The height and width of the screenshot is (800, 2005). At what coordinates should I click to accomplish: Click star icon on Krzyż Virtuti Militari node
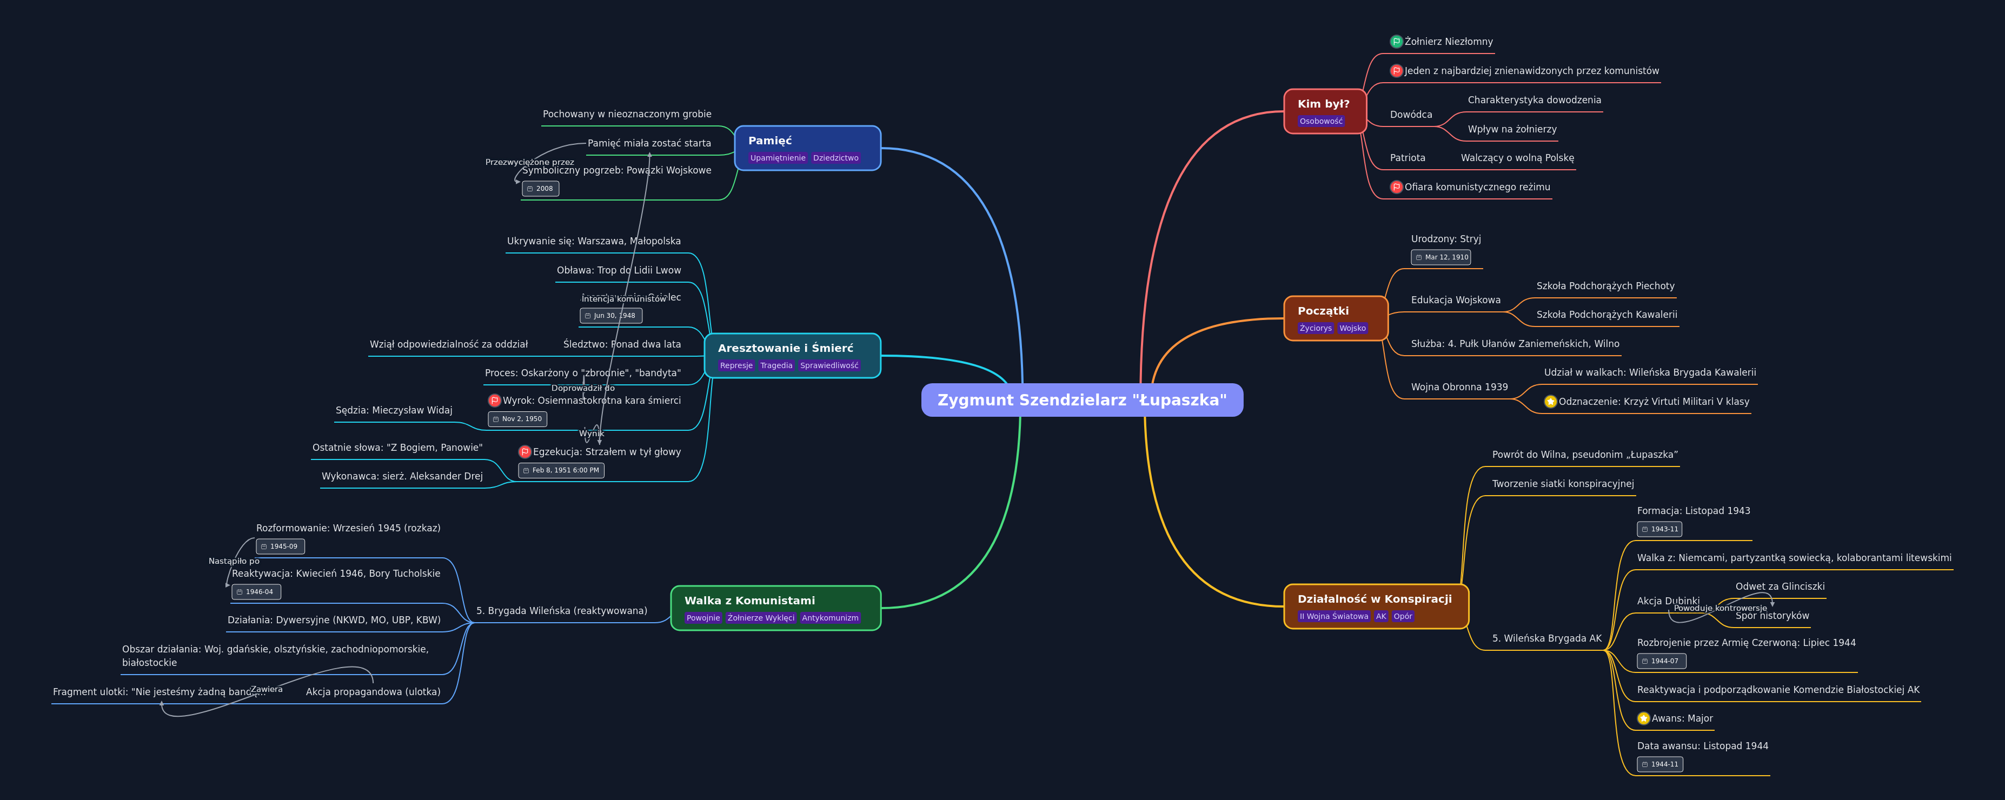click(1550, 402)
